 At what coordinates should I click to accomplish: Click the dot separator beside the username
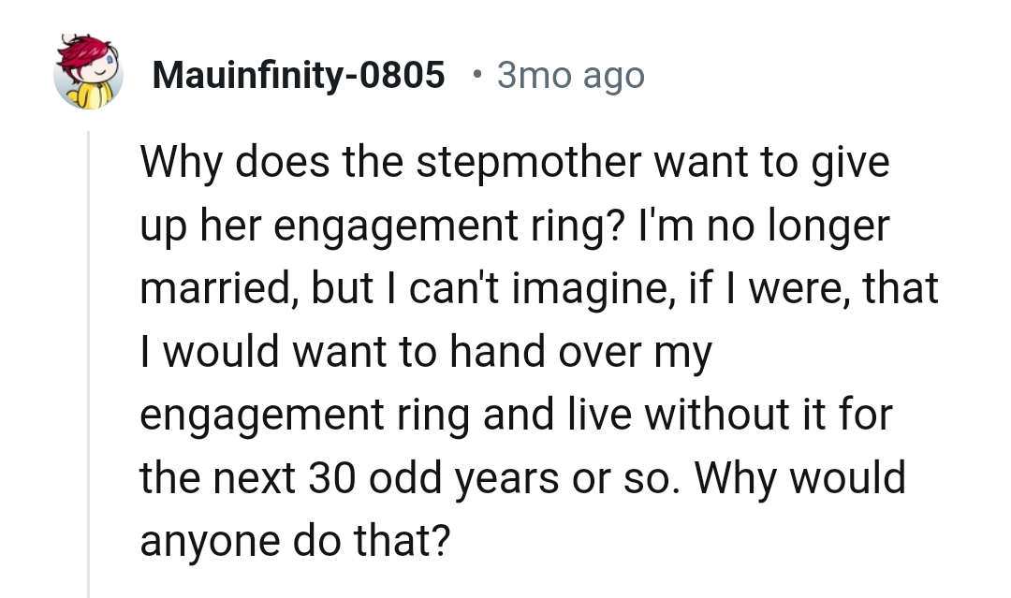pos(476,75)
